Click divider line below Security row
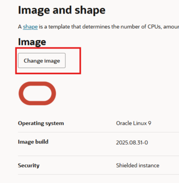Screen dimensions: 179x183 pyautogui.click(x=99, y=174)
